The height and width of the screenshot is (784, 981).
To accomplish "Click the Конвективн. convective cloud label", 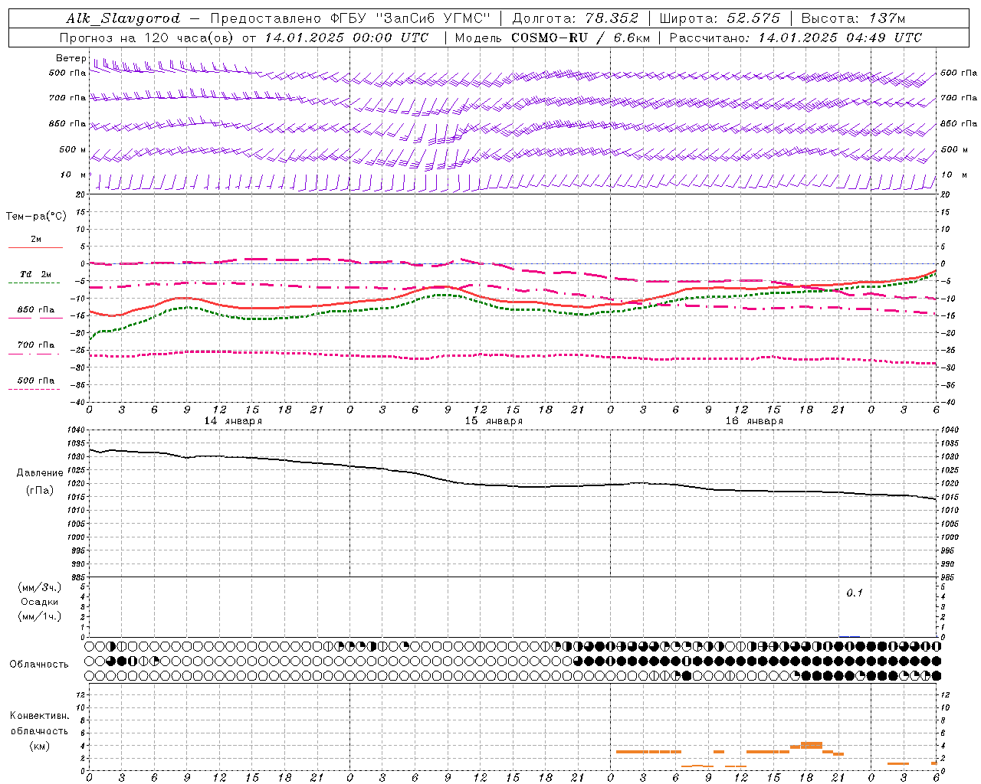I will [x=40, y=716].
